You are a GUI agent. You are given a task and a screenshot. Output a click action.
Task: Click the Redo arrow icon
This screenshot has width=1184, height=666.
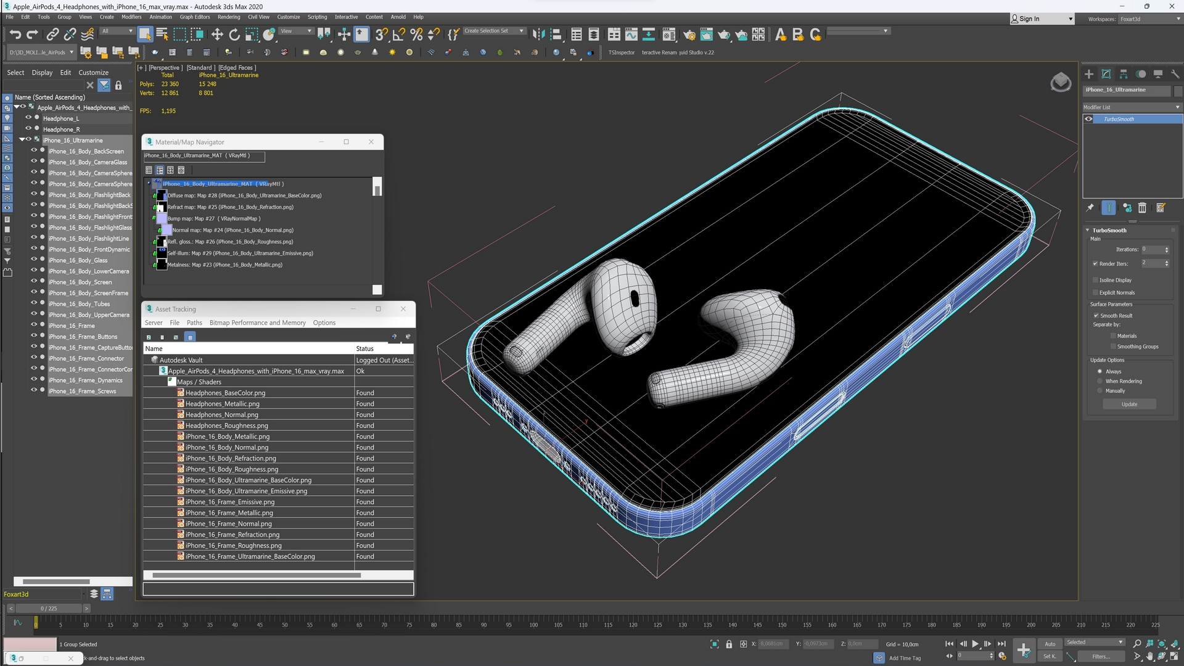pos(33,35)
